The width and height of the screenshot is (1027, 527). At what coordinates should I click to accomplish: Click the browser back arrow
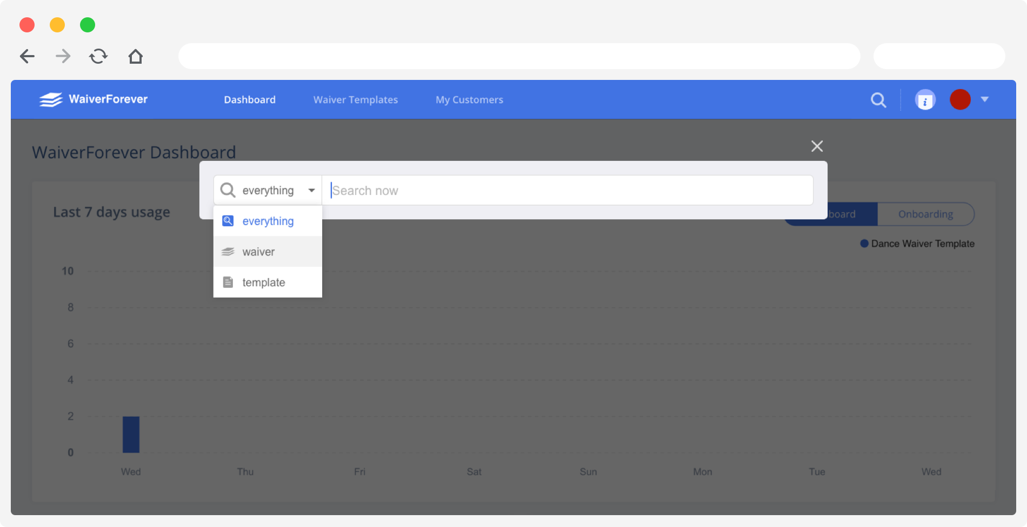[26, 56]
